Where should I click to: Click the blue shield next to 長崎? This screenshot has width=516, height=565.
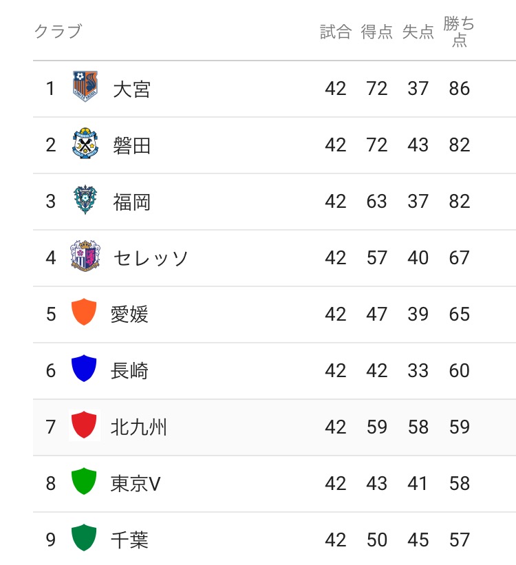pos(84,370)
